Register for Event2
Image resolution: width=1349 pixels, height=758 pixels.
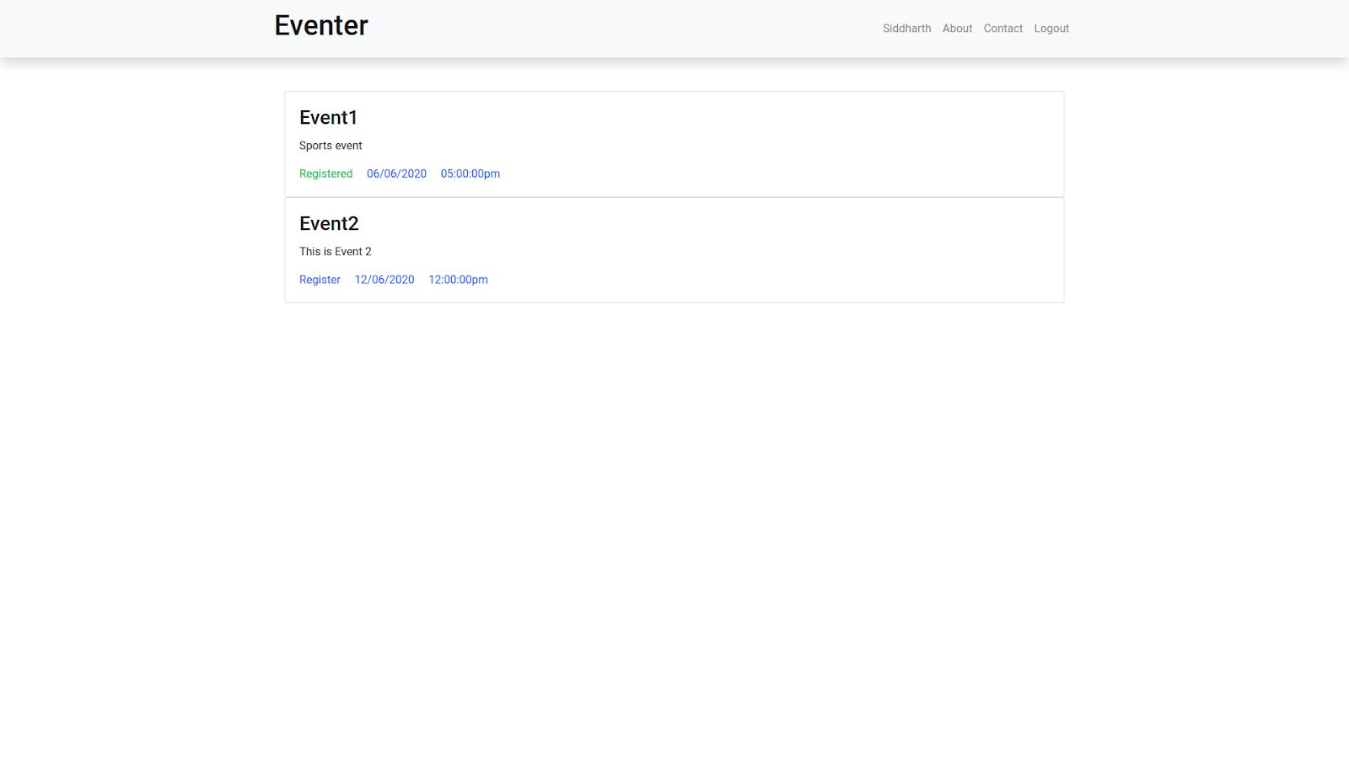point(320,280)
